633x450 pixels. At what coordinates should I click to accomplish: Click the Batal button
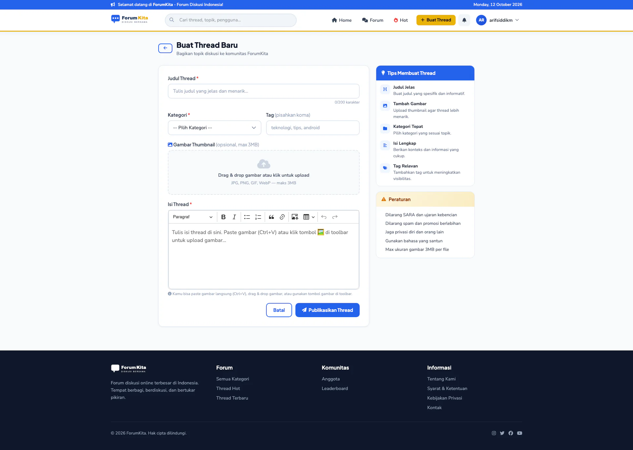[279, 310]
